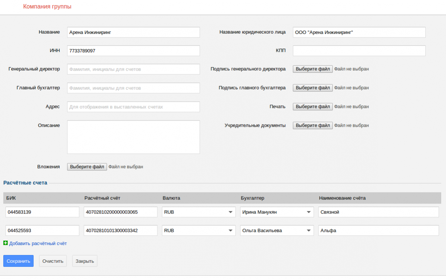The image size is (446, 279).
Task: Click the Наименование счёта field with Альфа
Action: pyautogui.click(x=378, y=231)
